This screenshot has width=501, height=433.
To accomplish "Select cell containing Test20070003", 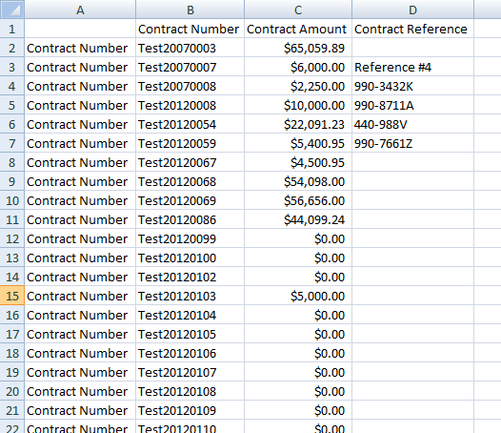I will pos(190,48).
